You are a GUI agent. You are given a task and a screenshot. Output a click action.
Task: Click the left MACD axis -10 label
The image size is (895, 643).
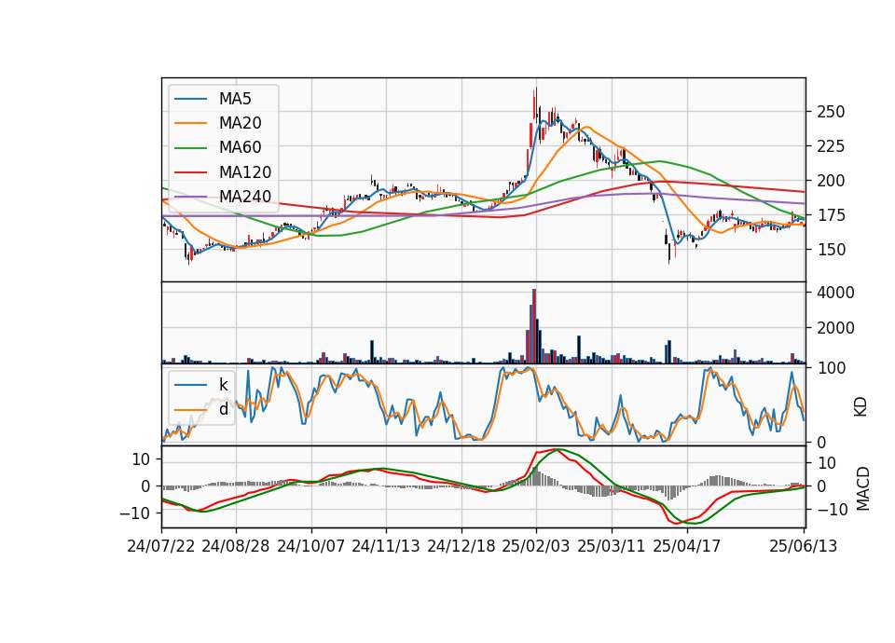134,513
